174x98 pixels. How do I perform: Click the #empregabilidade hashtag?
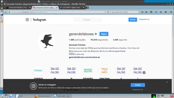click(117, 51)
